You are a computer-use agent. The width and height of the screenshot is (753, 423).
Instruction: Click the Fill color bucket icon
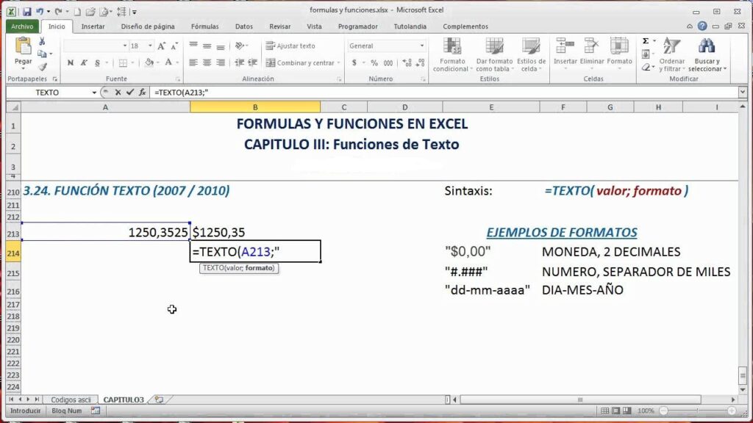pyautogui.click(x=149, y=62)
